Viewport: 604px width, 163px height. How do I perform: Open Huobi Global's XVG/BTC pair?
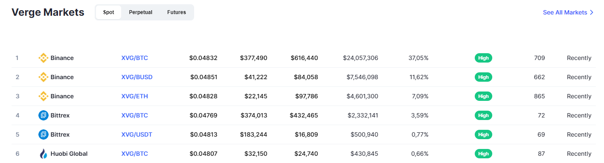[135, 154]
